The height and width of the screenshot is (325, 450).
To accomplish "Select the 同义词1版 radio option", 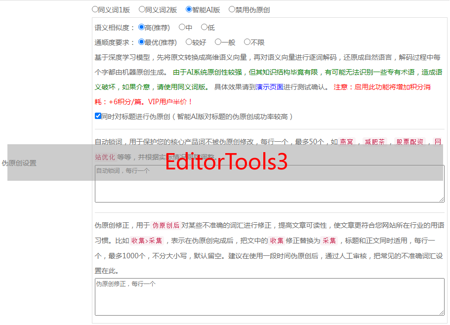I will 95,9.
